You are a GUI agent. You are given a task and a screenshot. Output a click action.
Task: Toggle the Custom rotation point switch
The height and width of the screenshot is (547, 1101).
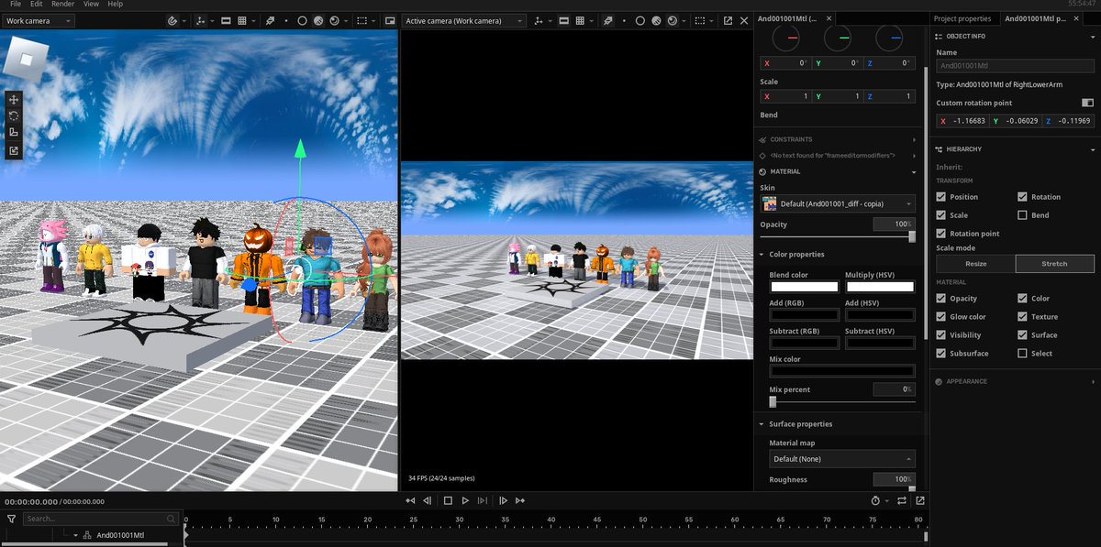click(1087, 103)
